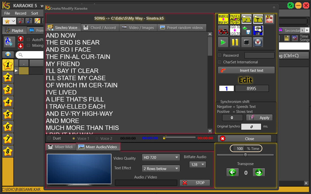Switch to the Mixer Midi tab
The image size is (311, 194).
pyautogui.click(x=61, y=147)
